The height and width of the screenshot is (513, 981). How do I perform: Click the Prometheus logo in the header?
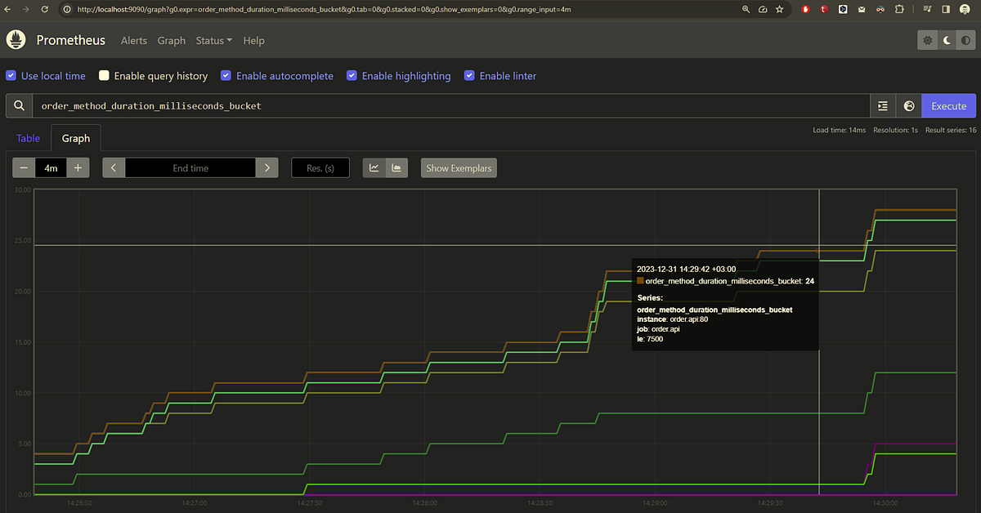tap(16, 39)
